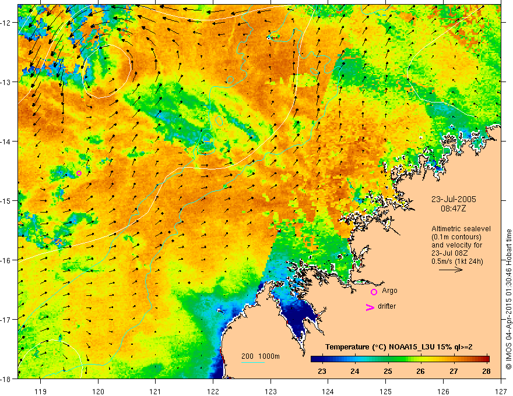Pick the orange 27°C colorbar section
Image resolution: width=513 pixels, height=396 pixels.
tap(454, 359)
